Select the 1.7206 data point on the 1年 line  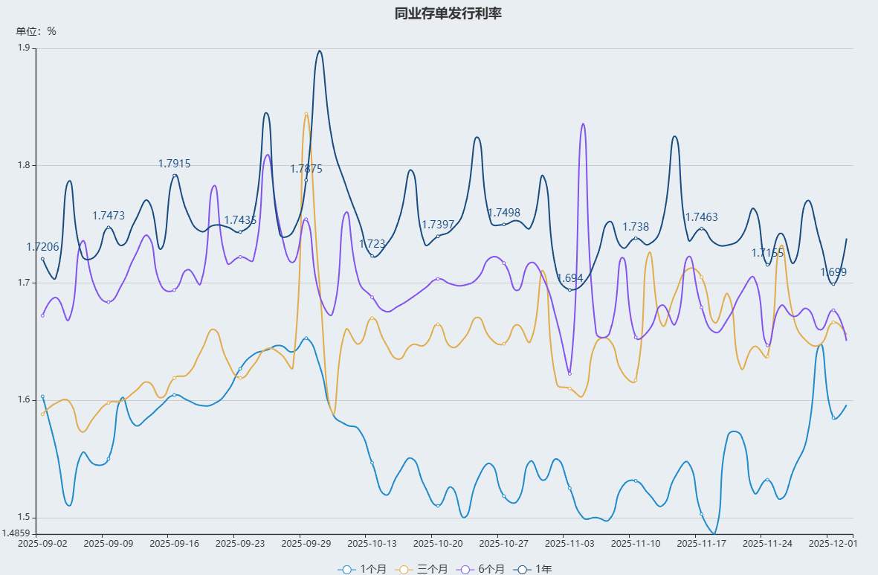(x=42, y=259)
